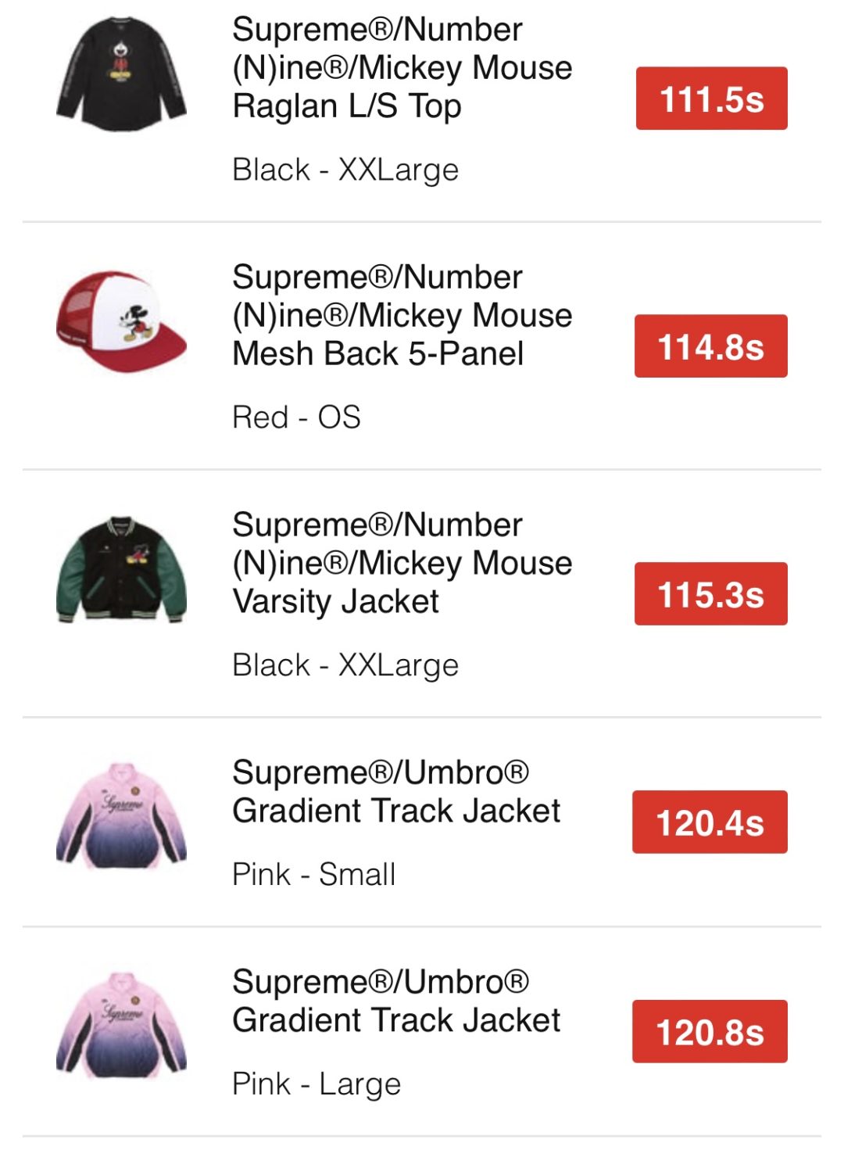Select Black - XXLarge label under Varsity Jacket
The height and width of the screenshot is (1150, 844).
(345, 665)
